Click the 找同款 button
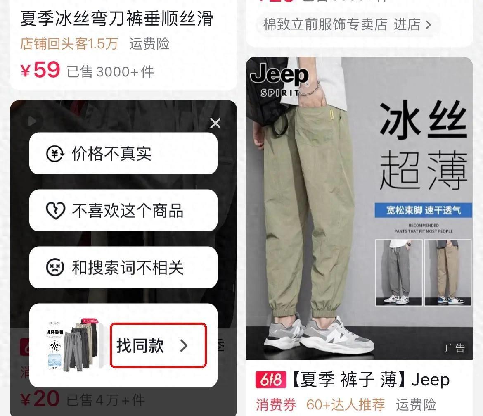This screenshot has width=483, height=416. 158,345
